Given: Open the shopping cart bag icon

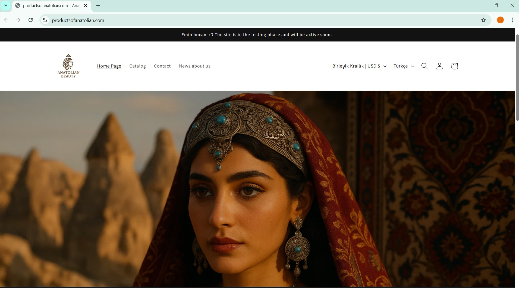Looking at the screenshot, I should 454,66.
